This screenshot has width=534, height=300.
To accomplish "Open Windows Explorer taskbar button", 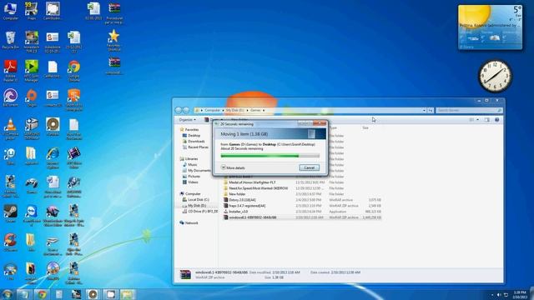I will pyautogui.click(x=127, y=294).
